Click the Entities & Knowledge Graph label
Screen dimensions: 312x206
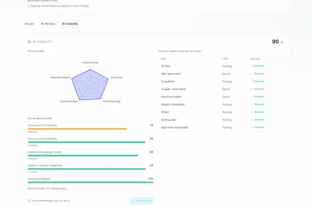[44, 152]
